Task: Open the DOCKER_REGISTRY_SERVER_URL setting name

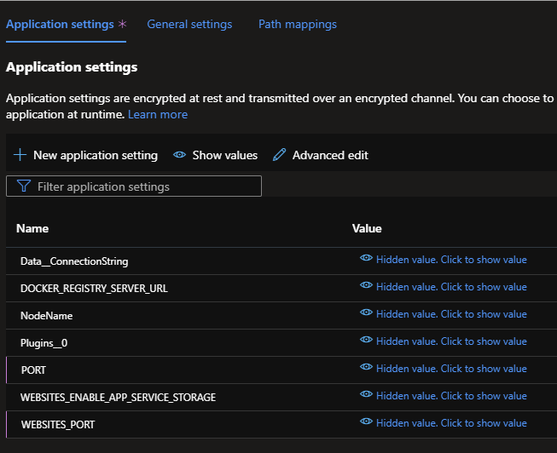Action: (x=94, y=289)
